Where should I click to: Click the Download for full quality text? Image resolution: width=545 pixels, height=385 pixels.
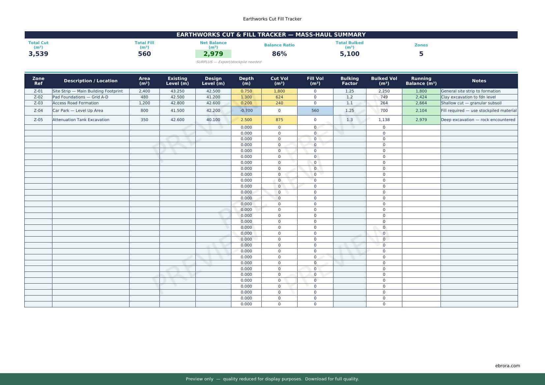332,379
